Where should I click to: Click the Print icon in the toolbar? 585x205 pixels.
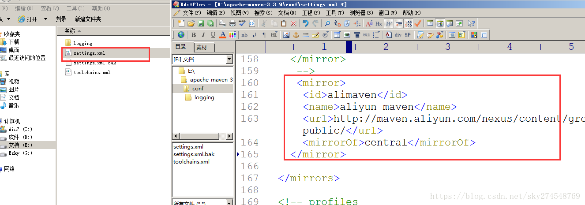(x=232, y=23)
